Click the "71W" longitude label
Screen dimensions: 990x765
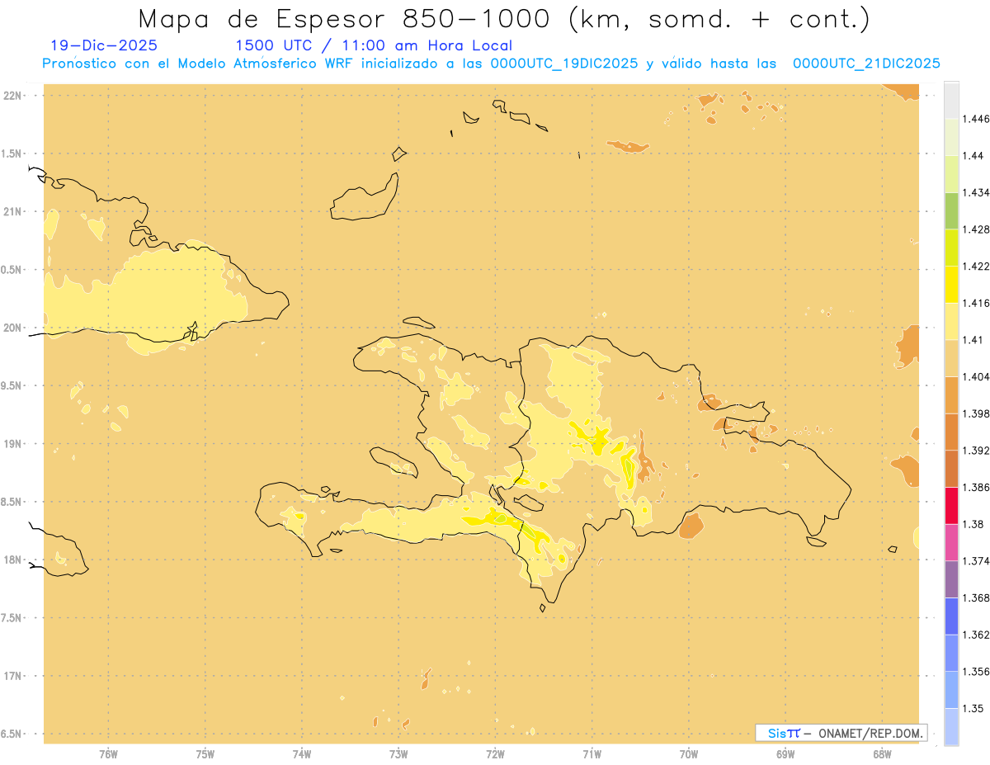pos(592,754)
